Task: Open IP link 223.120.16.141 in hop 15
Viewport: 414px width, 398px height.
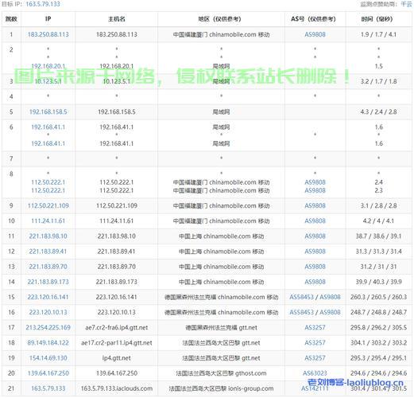Action: click(x=48, y=297)
